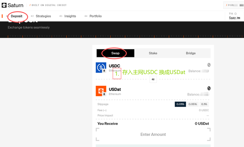
Task: Click the USDat token icon
Action: coord(101,91)
